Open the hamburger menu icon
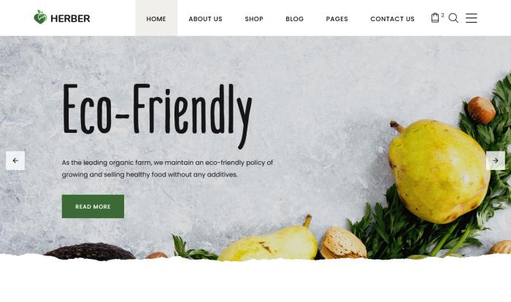Screen dimensions: 511x302 tap(472, 18)
